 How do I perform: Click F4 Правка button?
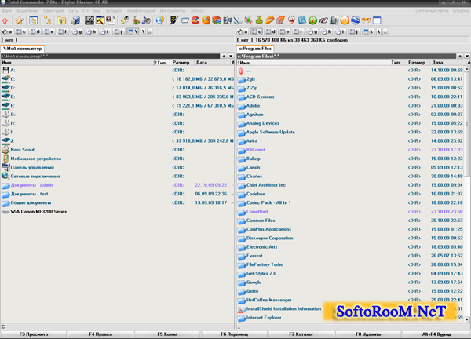(100, 334)
